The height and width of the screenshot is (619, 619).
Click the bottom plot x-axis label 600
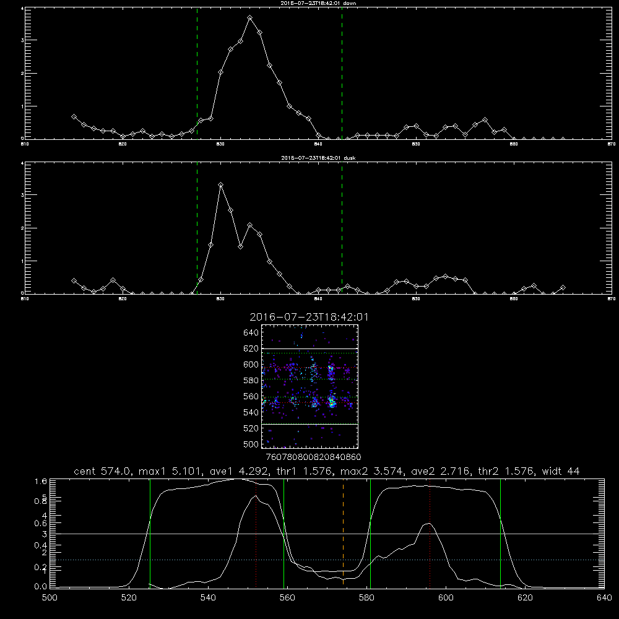(446, 598)
